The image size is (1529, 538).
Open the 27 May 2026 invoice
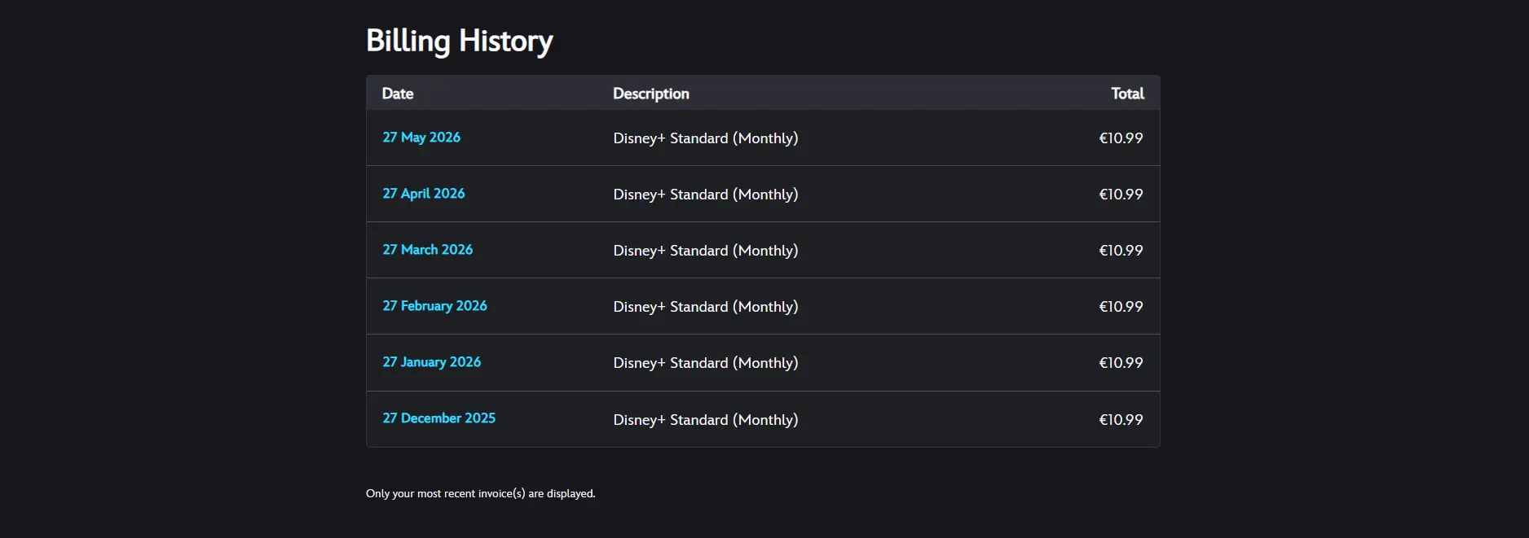[x=421, y=138]
